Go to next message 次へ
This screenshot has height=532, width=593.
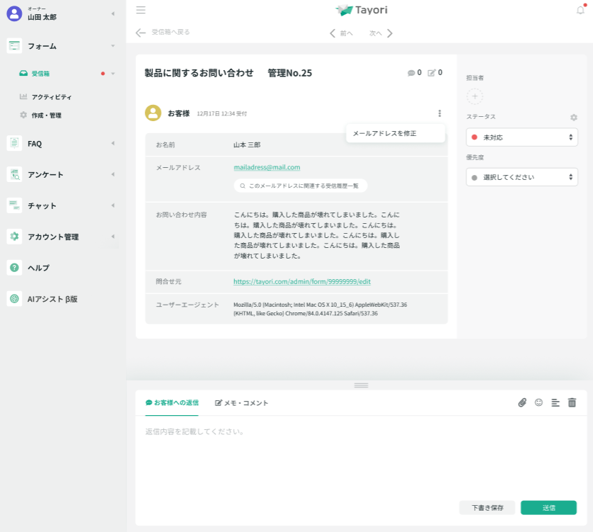point(381,33)
